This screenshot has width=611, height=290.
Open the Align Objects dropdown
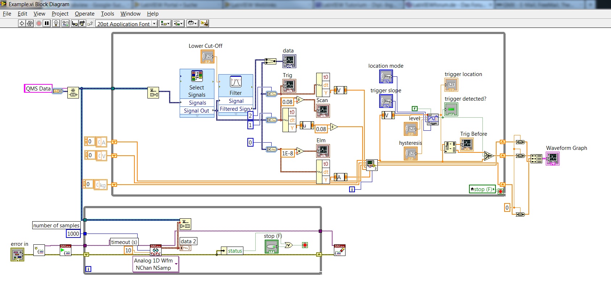point(166,23)
